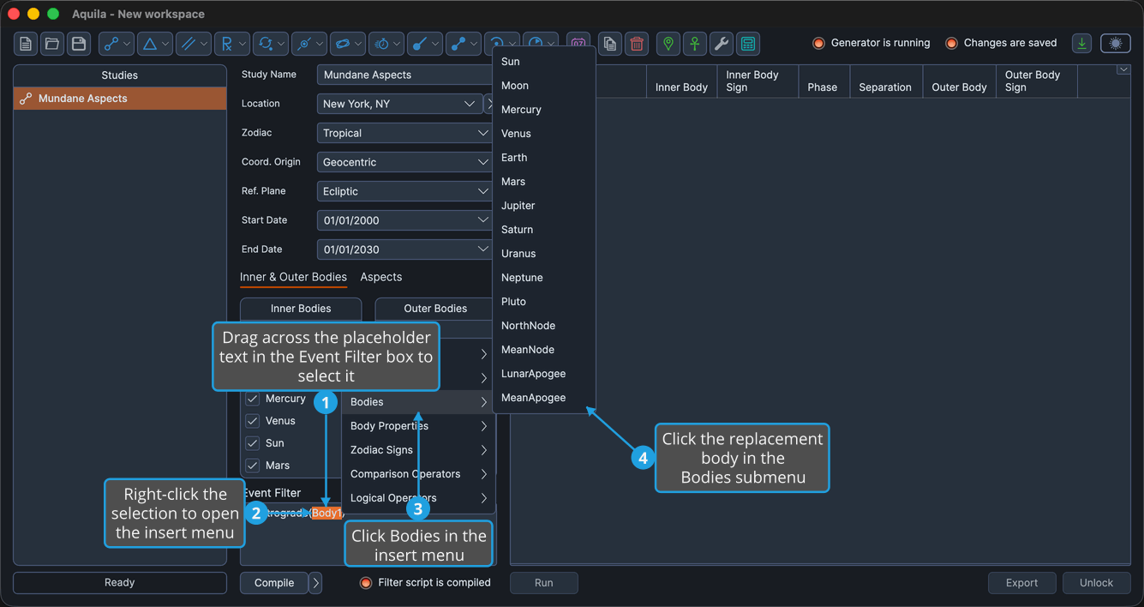Screen dimensions: 1144x607
Task: Open the teal calculator tool
Action: pos(748,44)
